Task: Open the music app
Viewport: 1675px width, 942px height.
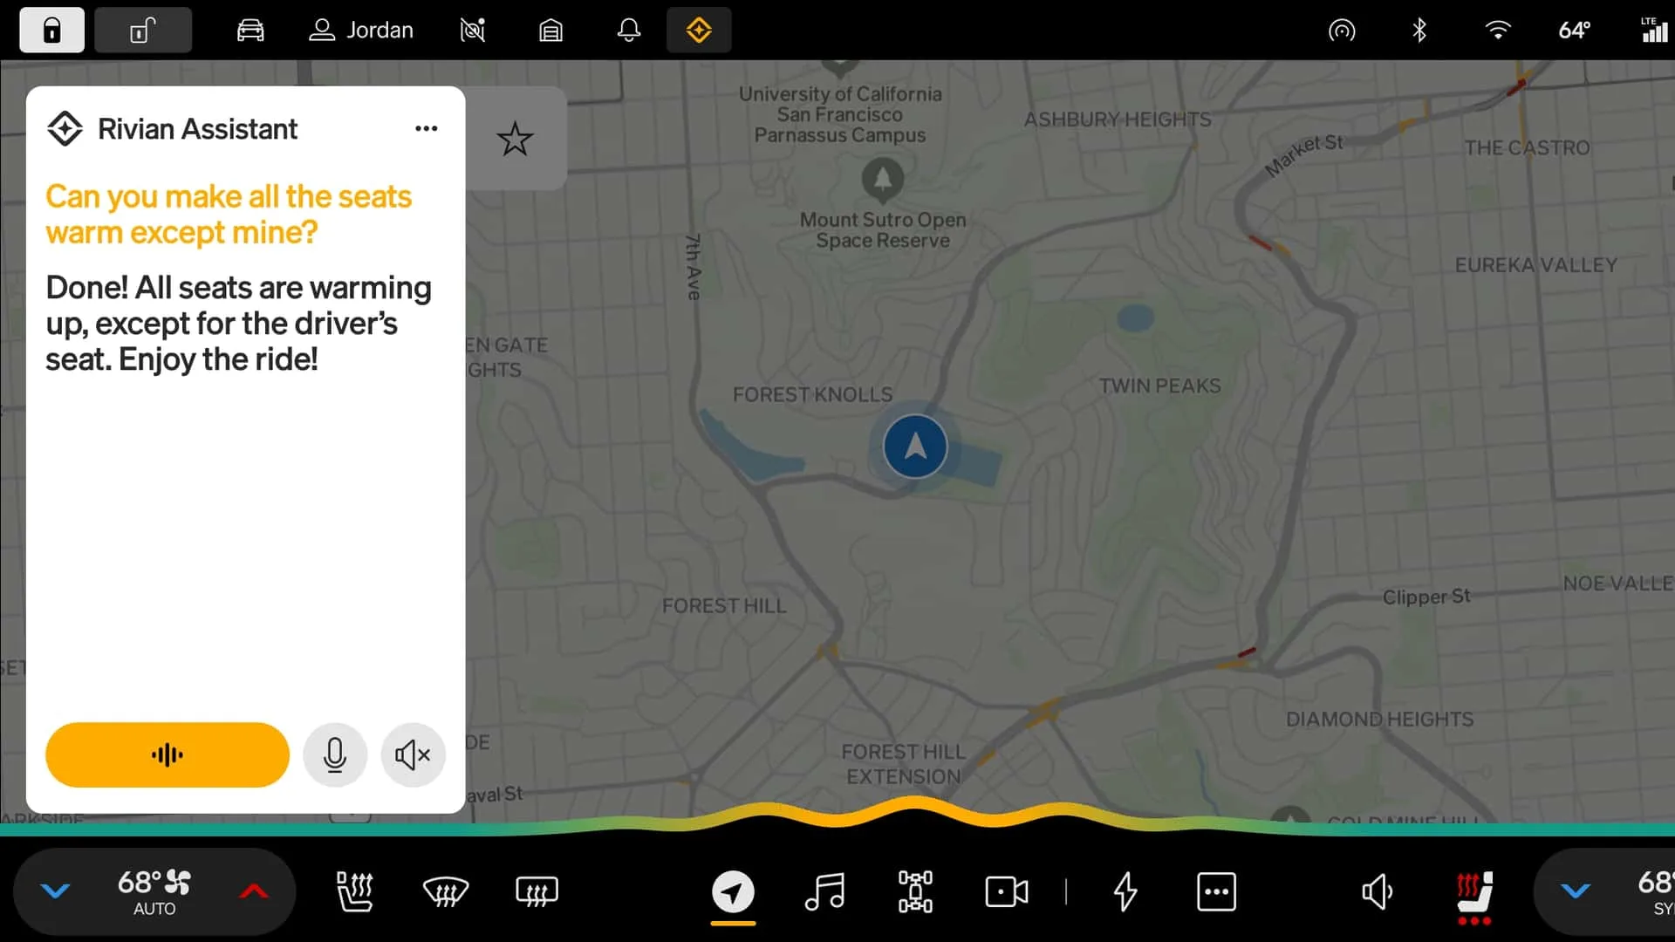Action: [x=824, y=891]
